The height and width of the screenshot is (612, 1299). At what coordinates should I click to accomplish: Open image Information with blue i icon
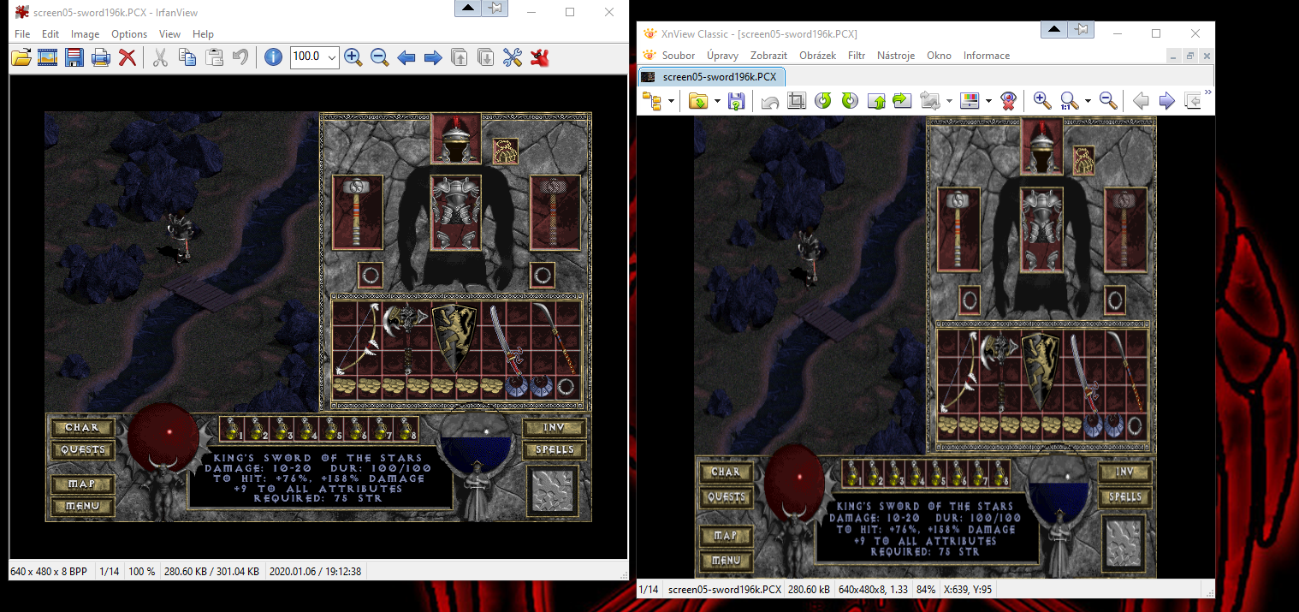(273, 57)
